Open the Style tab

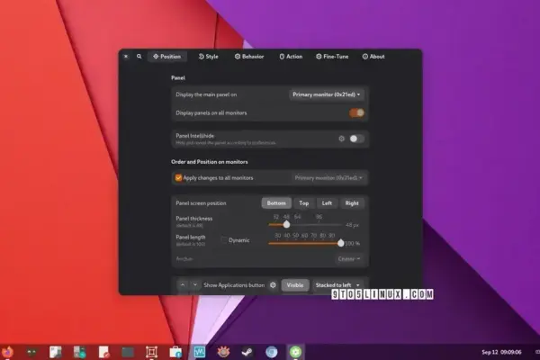click(x=209, y=57)
